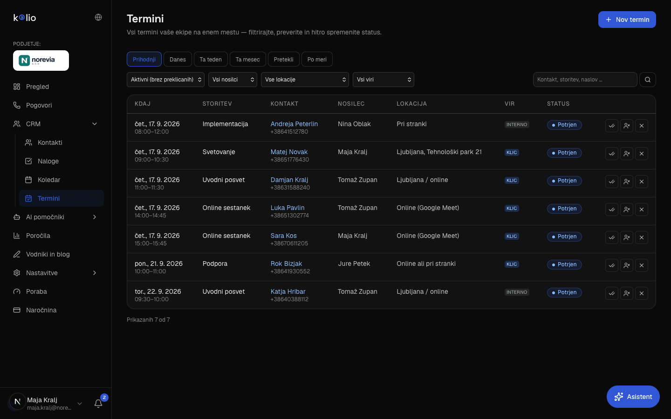Screen dimensions: 671x419
Task: Mark Luka Pavlin appointment as completed
Action: click(x=612, y=209)
